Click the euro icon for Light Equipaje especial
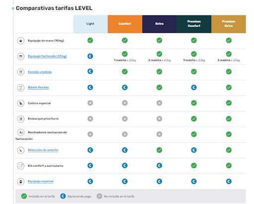254x204 pixels. click(x=90, y=181)
